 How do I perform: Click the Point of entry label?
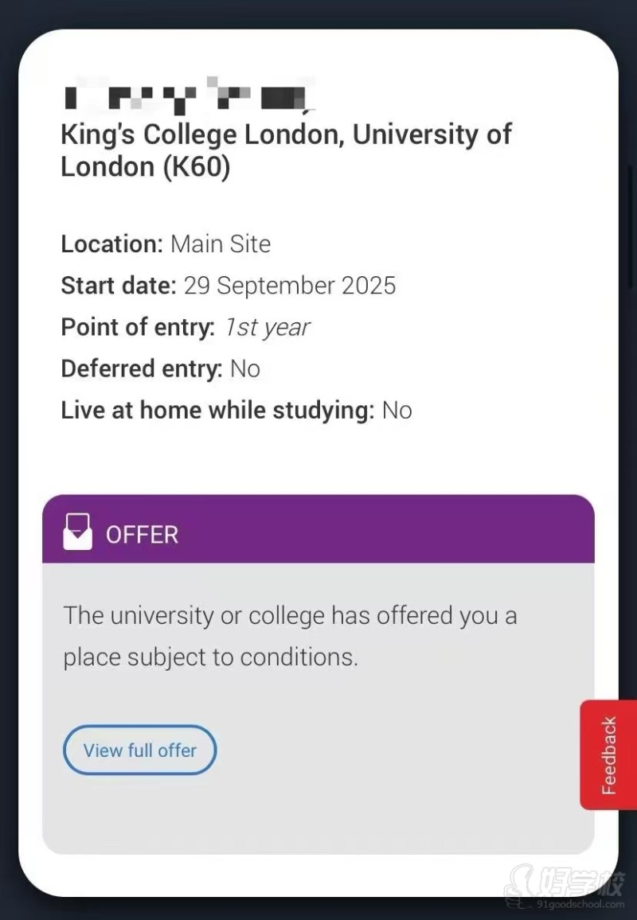coord(138,327)
